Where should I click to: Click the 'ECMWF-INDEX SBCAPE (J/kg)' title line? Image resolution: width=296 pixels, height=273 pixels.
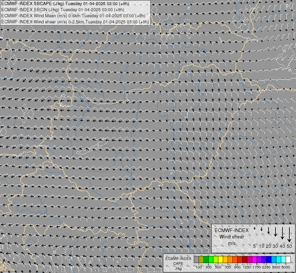click(65, 4)
